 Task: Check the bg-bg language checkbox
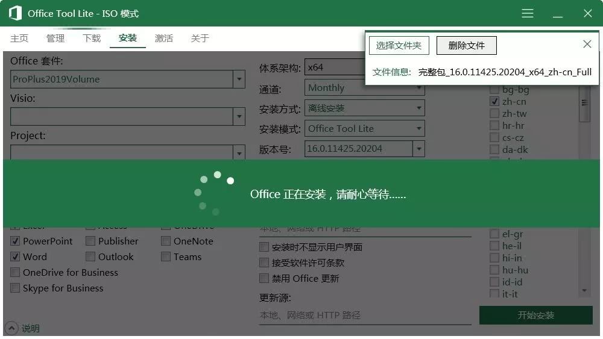tap(494, 90)
